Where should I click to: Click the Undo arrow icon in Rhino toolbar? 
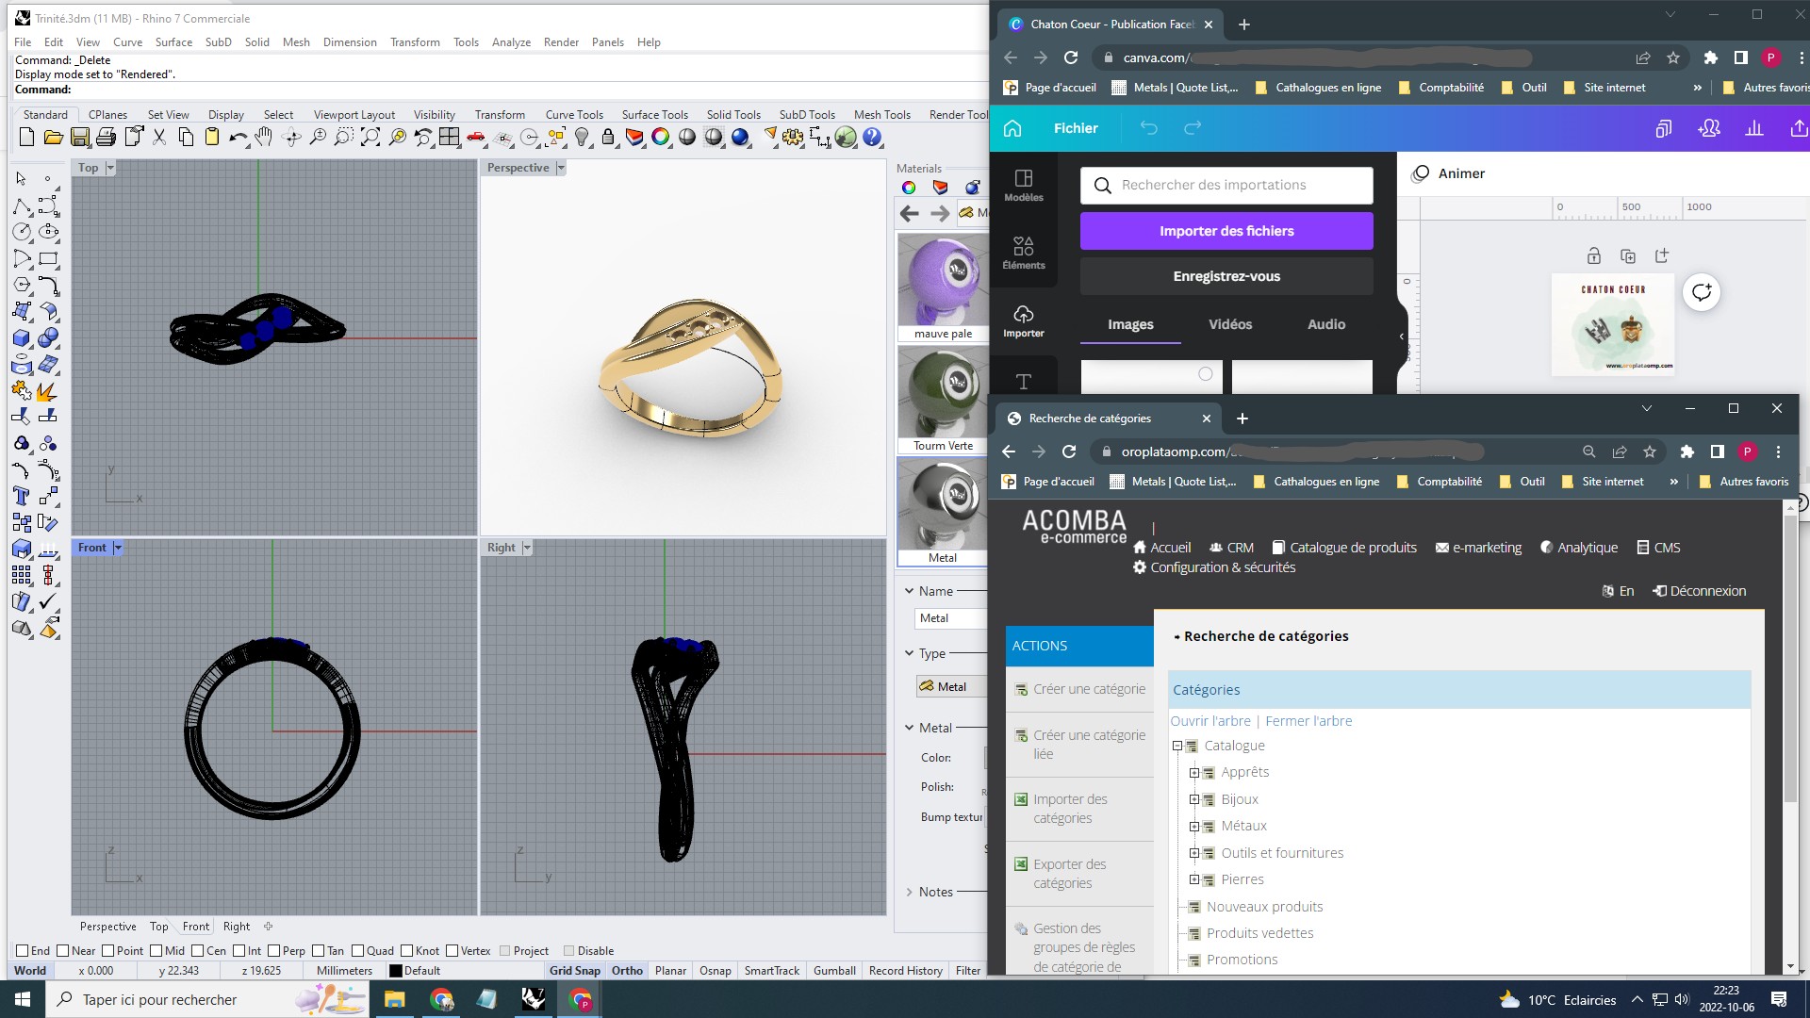(x=239, y=138)
